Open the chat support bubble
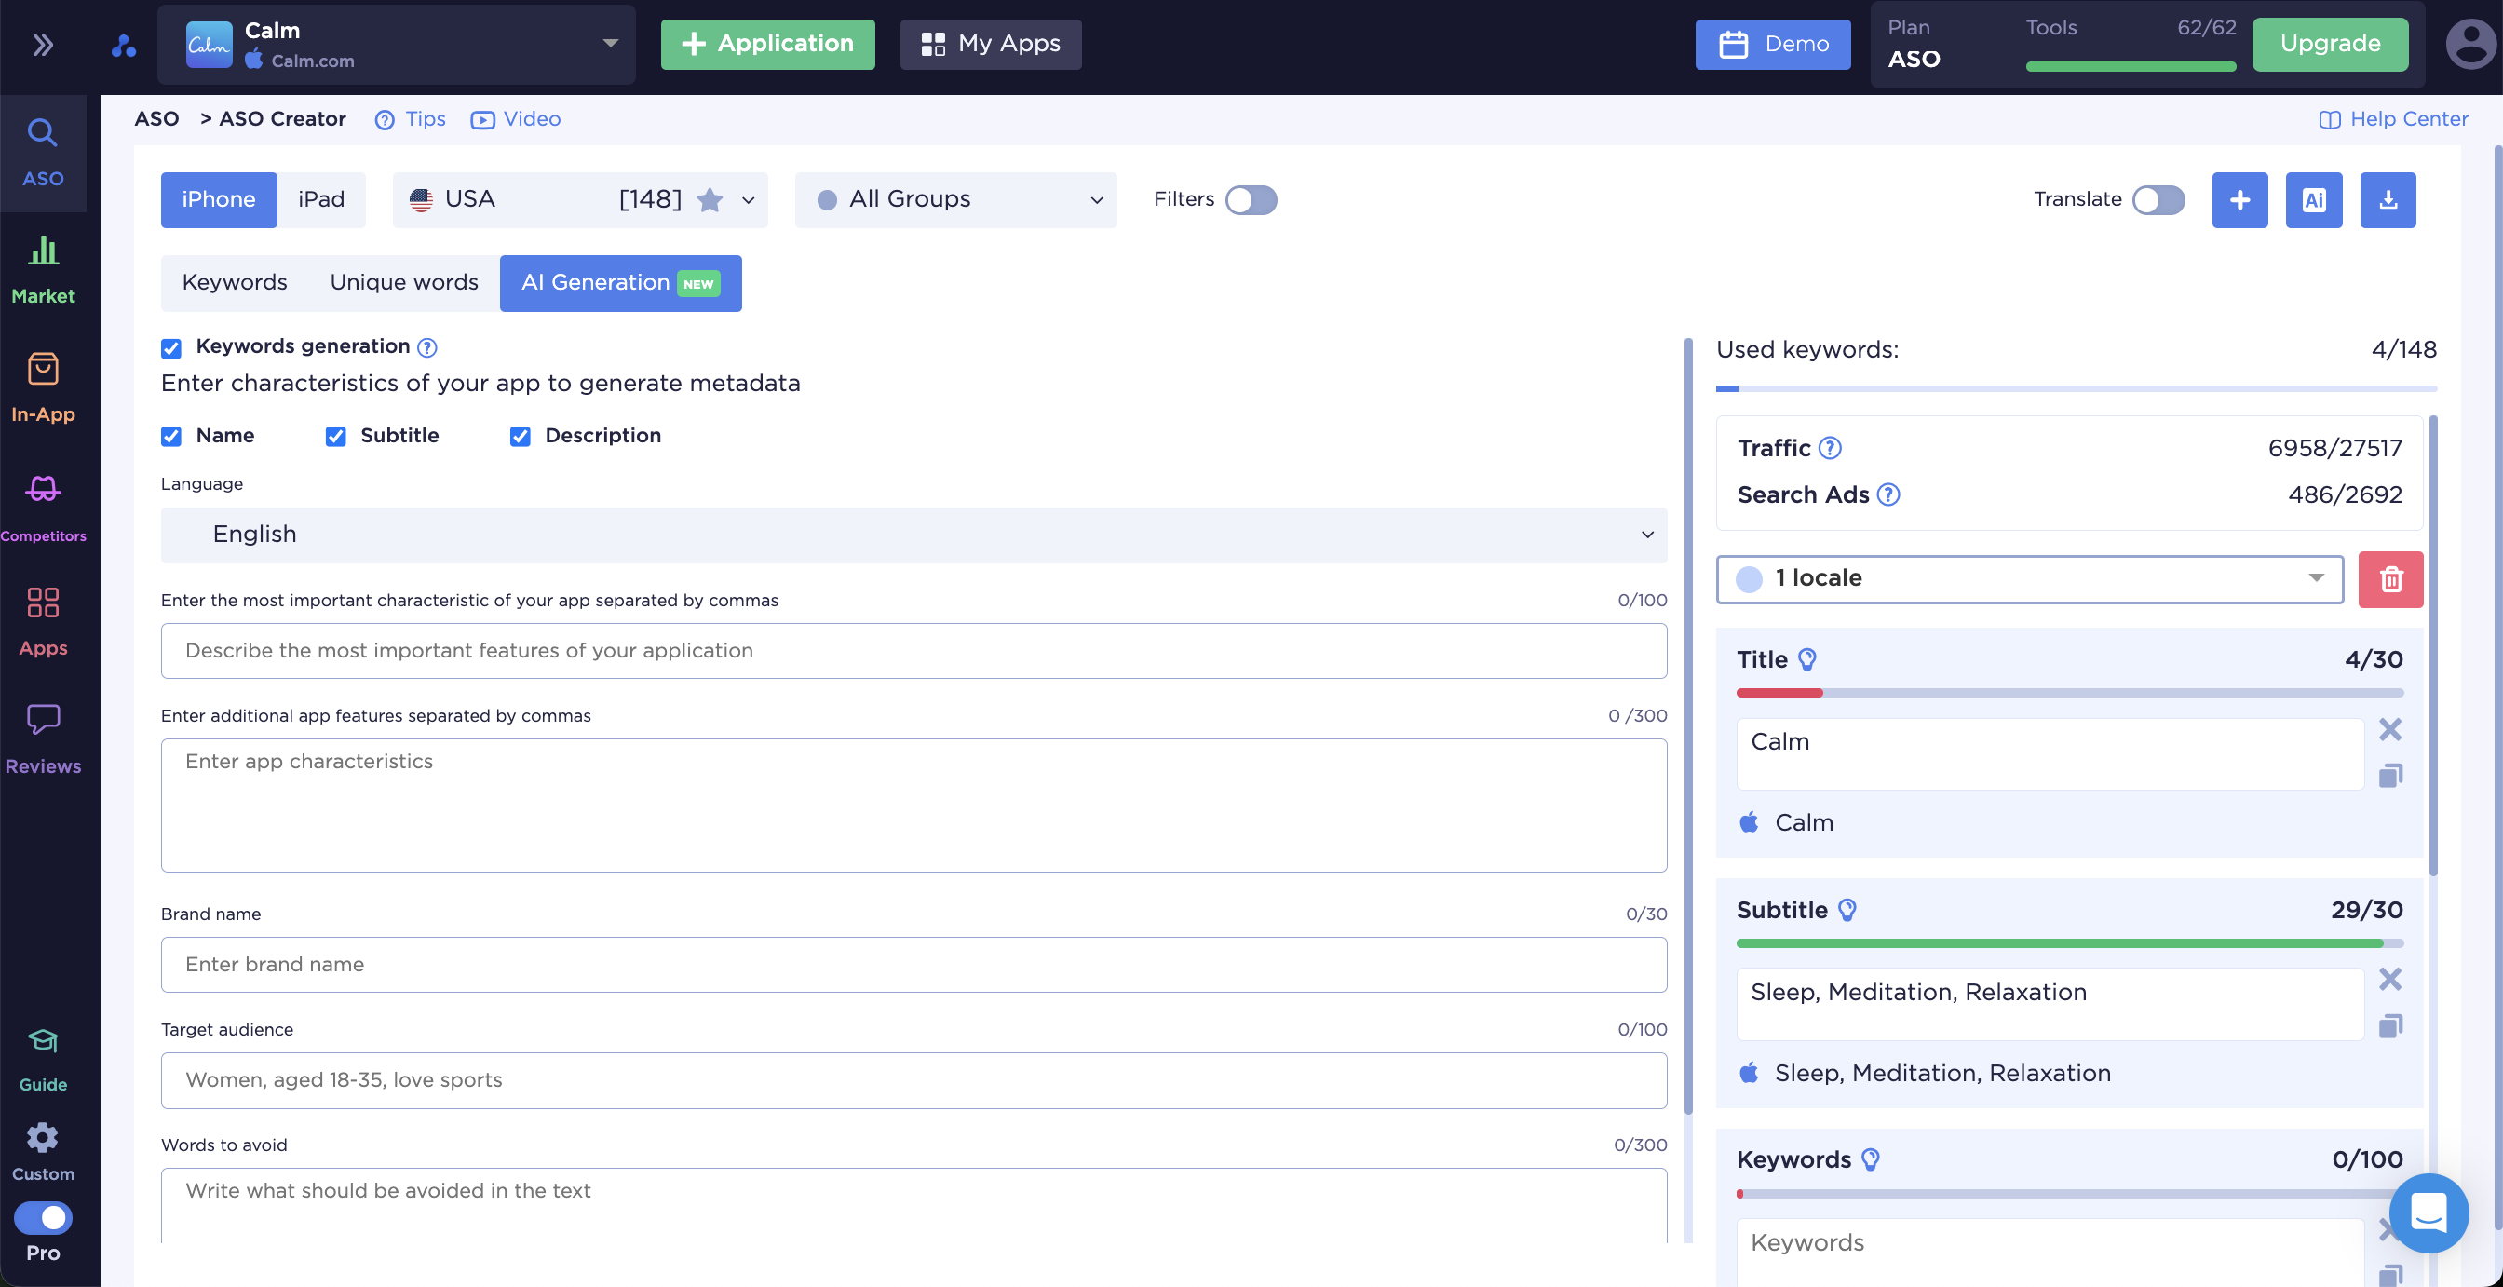Viewport: 2503px width, 1287px height. click(x=2429, y=1213)
